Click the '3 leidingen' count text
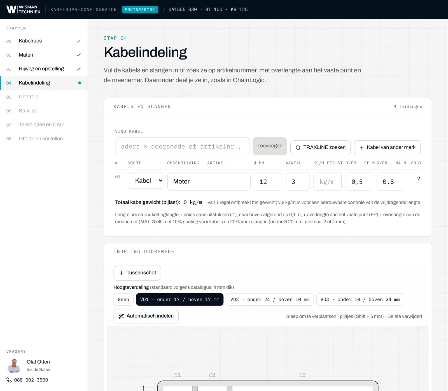The height and width of the screenshot is (391, 448). point(408,107)
